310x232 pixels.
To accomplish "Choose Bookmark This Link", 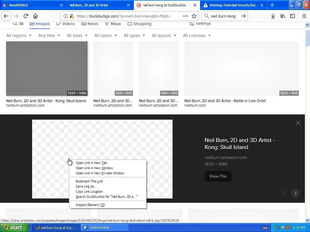I will point(108,181).
